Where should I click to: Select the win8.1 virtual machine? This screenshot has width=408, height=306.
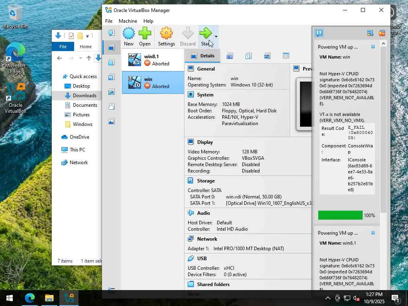153,60
